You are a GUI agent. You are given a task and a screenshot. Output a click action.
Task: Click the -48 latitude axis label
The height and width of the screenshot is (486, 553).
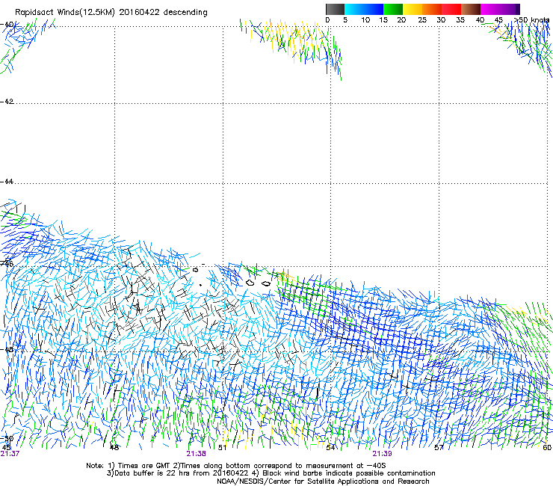pos(7,350)
